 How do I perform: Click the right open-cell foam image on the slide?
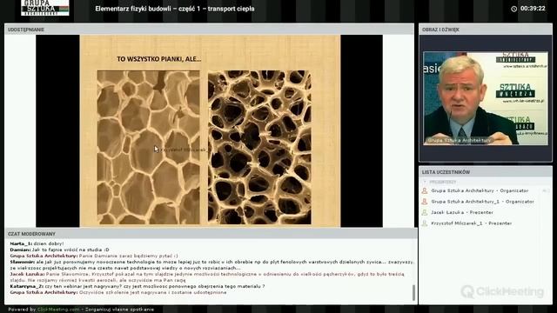tap(259, 147)
